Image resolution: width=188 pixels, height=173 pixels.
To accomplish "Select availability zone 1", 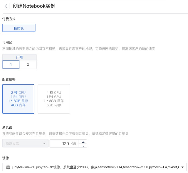I will click(x=11, y=65).
